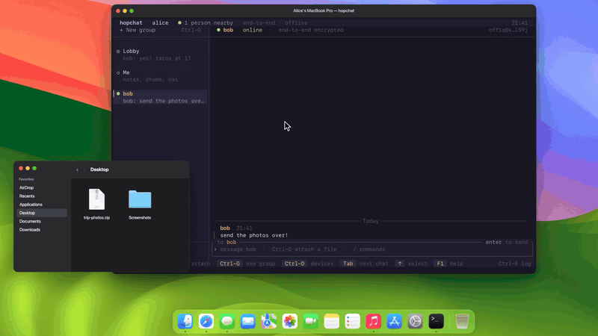The width and height of the screenshot is (598, 336).
Task: Click 'online' status next to bob
Action: pos(253,30)
